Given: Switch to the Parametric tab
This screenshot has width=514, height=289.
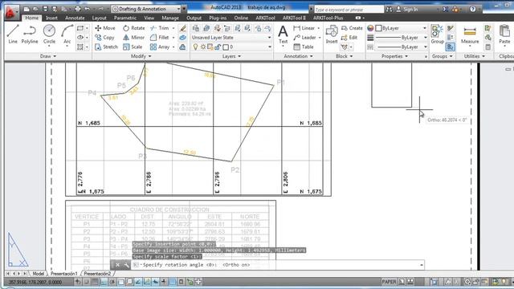Looking at the screenshot, I should [x=125, y=18].
